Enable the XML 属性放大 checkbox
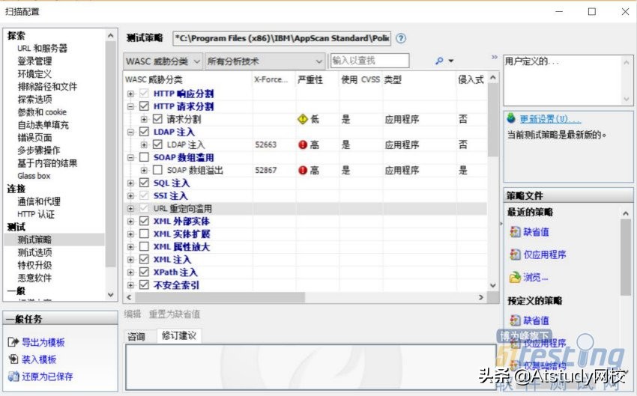Image resolution: width=637 pixels, height=396 pixels. [x=144, y=246]
